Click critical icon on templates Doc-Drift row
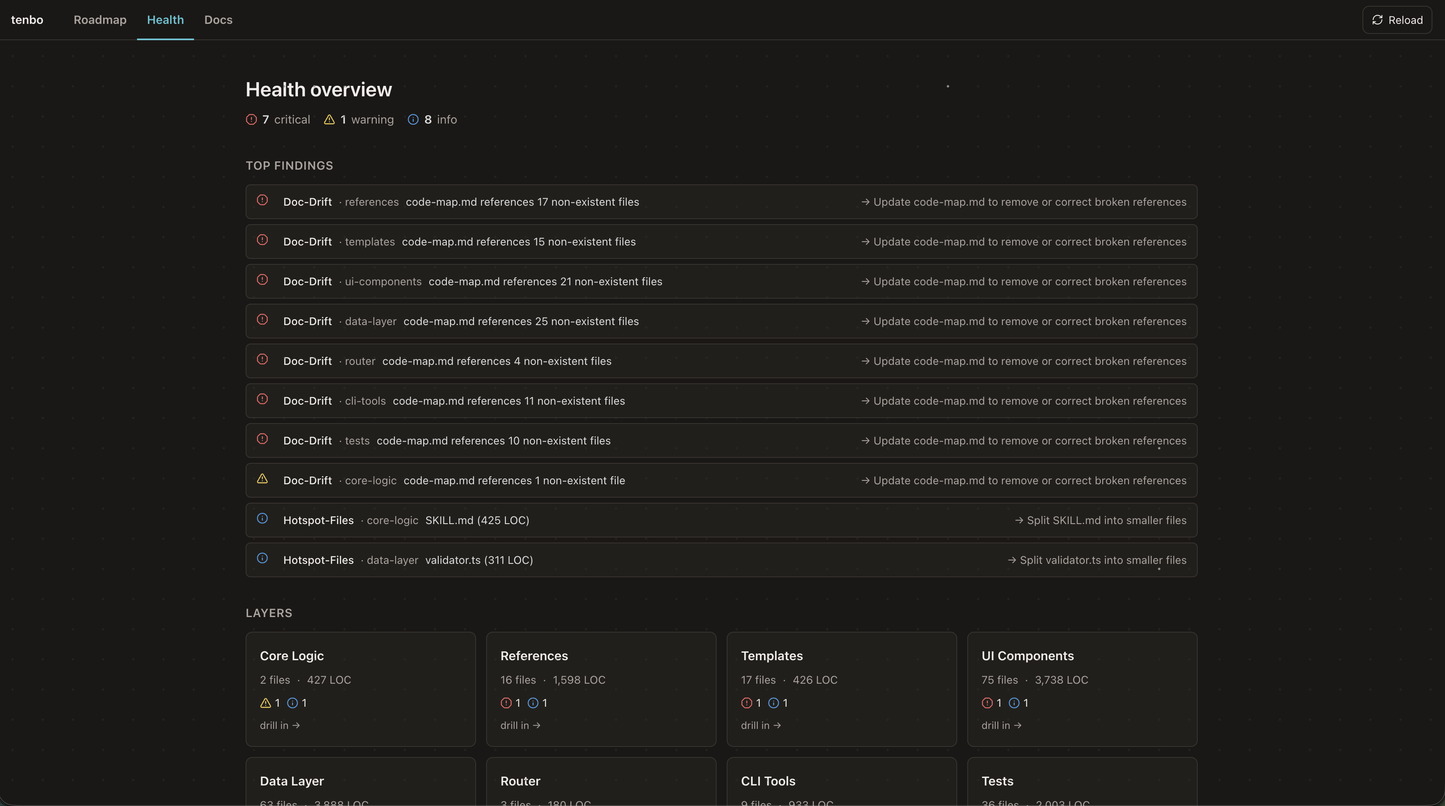Image resolution: width=1445 pixels, height=806 pixels. (262, 240)
